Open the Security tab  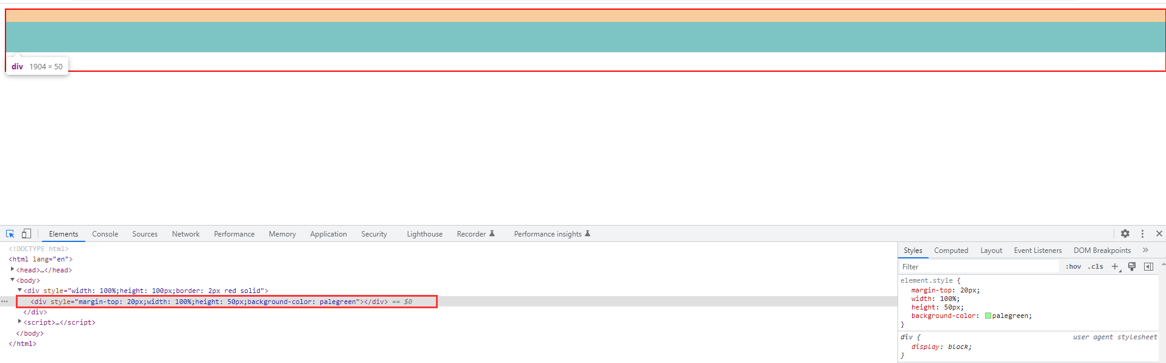click(374, 234)
